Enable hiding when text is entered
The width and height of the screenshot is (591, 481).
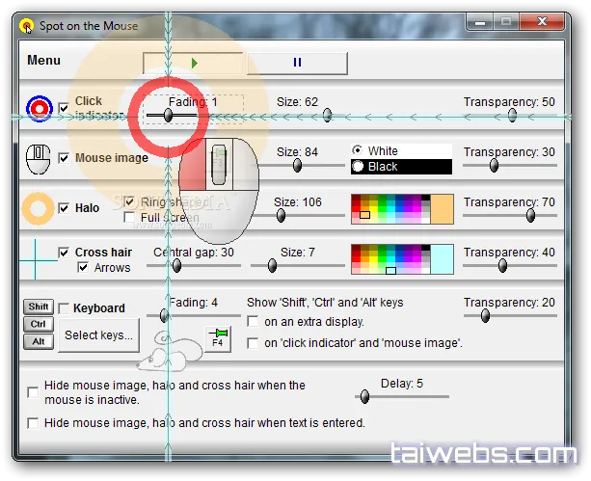33,423
